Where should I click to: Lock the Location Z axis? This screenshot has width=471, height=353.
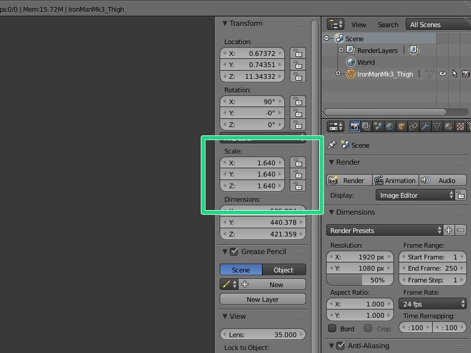pyautogui.click(x=298, y=76)
